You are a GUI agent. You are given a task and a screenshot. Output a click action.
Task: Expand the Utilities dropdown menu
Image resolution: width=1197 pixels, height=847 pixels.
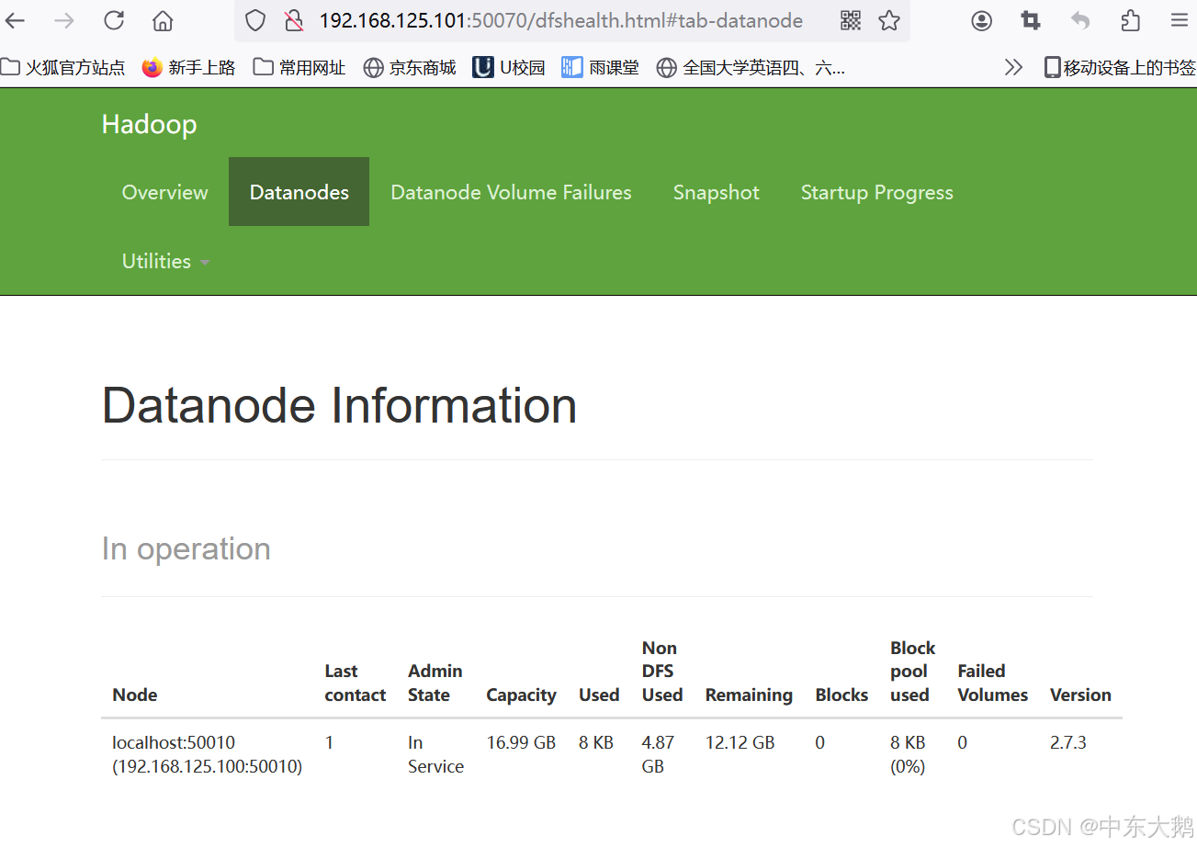pos(165,261)
